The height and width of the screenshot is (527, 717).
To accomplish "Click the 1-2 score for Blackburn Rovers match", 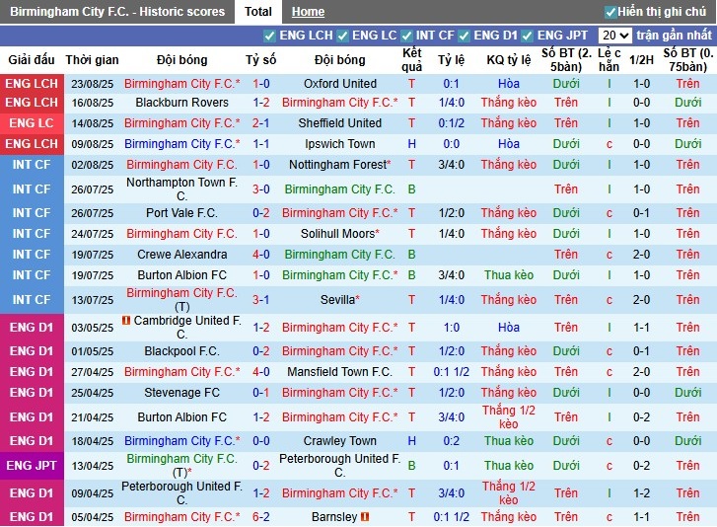I will tap(261, 103).
